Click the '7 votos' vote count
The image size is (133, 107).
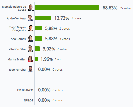[x=76, y=18]
